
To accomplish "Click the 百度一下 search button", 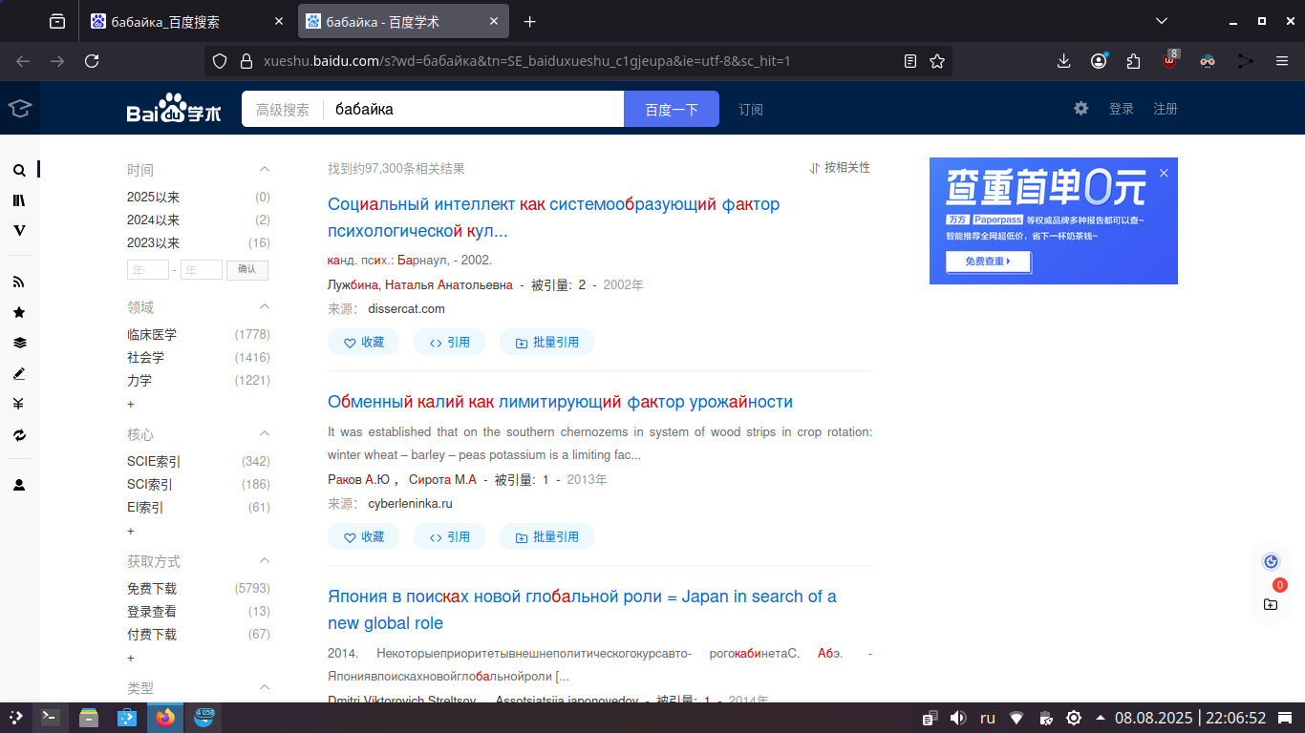I will click(672, 109).
